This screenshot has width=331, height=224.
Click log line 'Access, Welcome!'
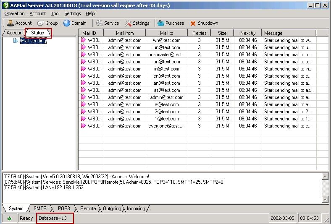[x=76, y=177]
